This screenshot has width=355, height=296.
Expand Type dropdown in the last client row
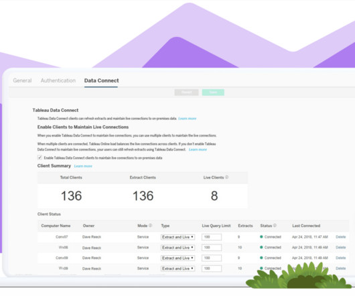pos(177,269)
